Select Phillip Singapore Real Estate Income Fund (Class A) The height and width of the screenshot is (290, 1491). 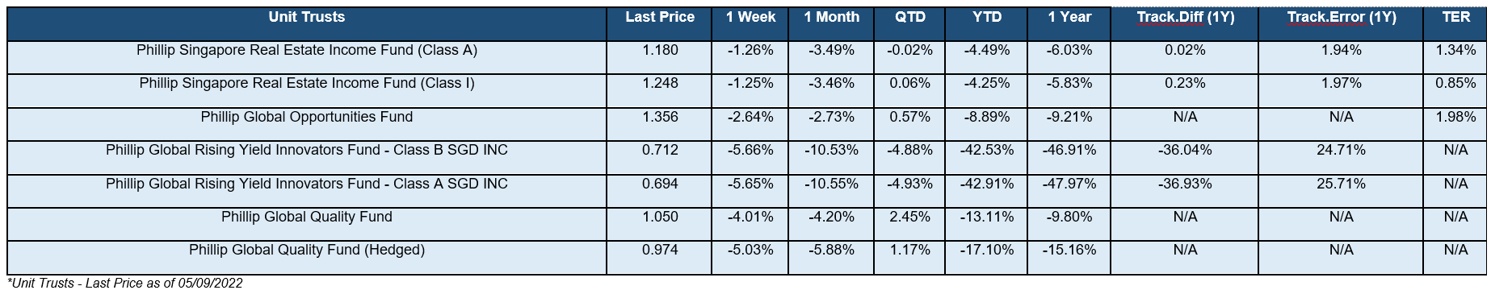click(307, 50)
